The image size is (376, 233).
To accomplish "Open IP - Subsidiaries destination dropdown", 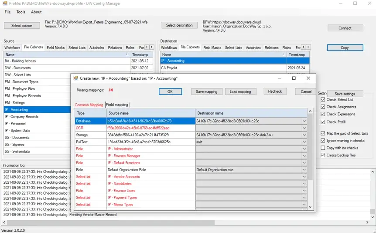I will [304, 183].
